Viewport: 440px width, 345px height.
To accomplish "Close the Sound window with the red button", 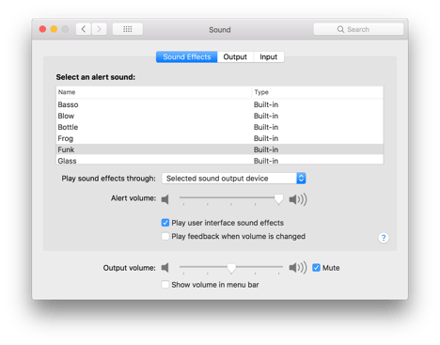I will coord(42,29).
